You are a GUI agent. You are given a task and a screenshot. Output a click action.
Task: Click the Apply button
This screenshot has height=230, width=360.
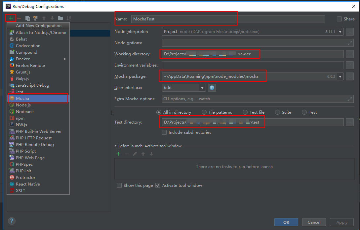(342, 222)
